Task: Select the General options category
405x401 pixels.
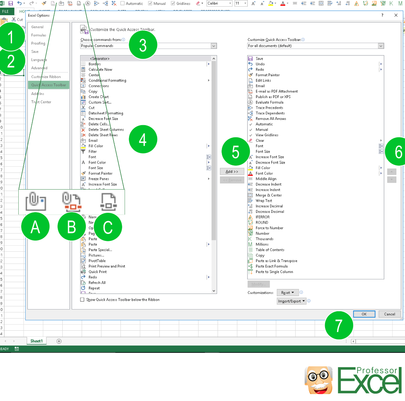Action: 37,27
